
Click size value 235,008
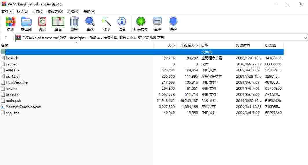(x=168, y=76)
